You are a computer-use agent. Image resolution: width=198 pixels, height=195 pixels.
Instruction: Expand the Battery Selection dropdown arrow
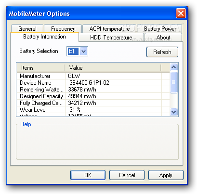pyautogui.click(x=83, y=52)
